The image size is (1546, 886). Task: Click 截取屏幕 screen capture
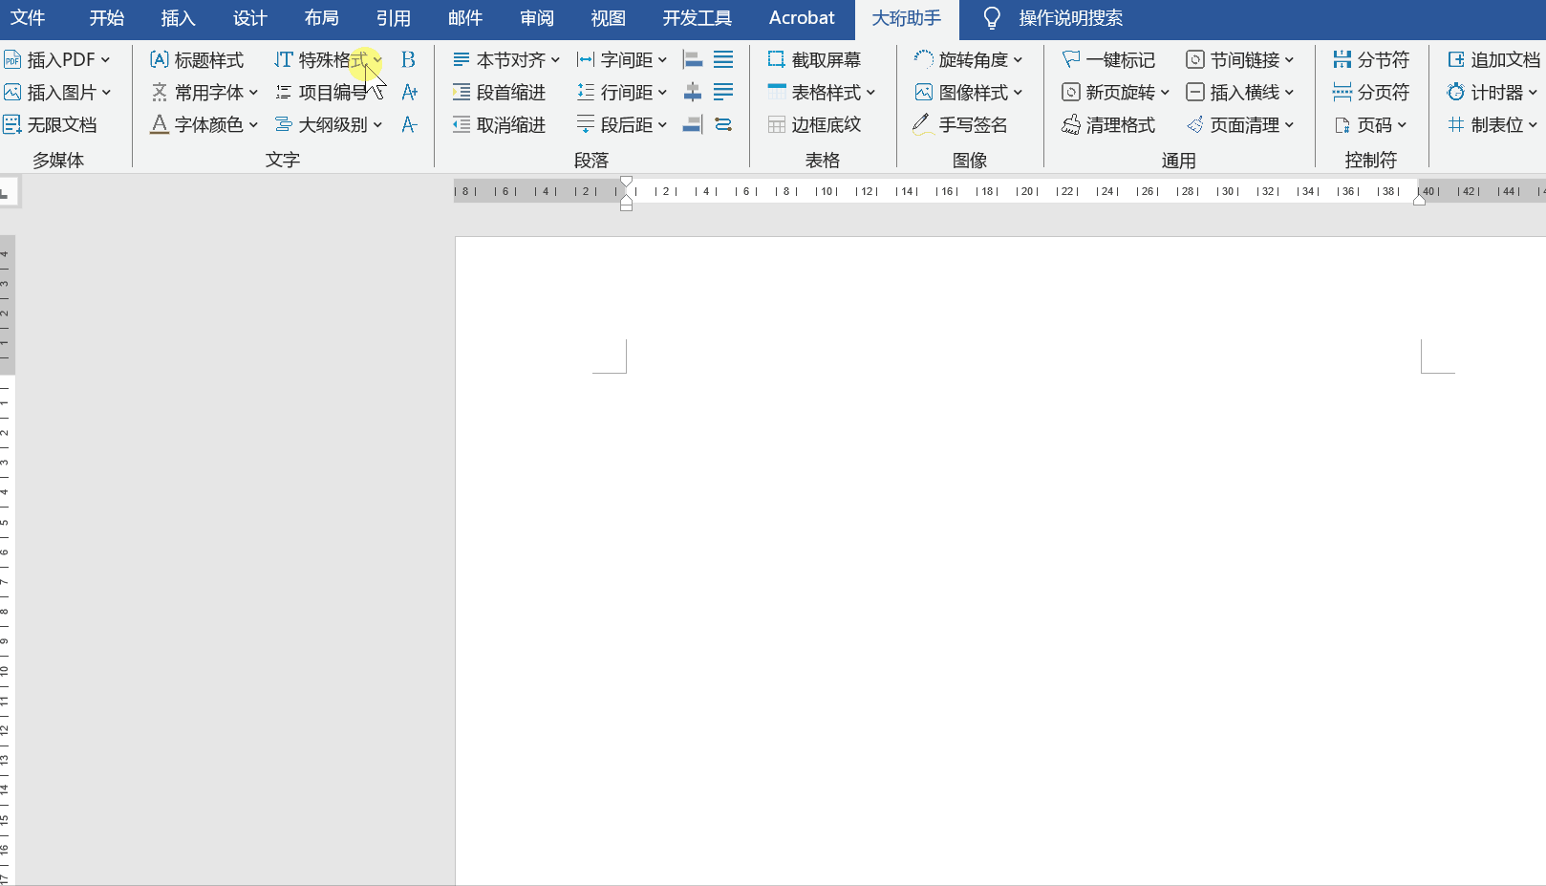[814, 60]
